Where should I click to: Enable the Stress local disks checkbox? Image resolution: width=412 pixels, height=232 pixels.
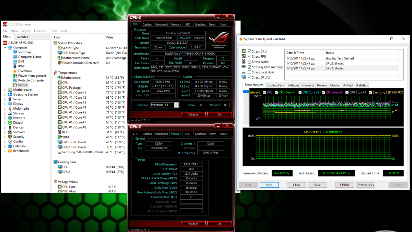[x=249, y=72]
